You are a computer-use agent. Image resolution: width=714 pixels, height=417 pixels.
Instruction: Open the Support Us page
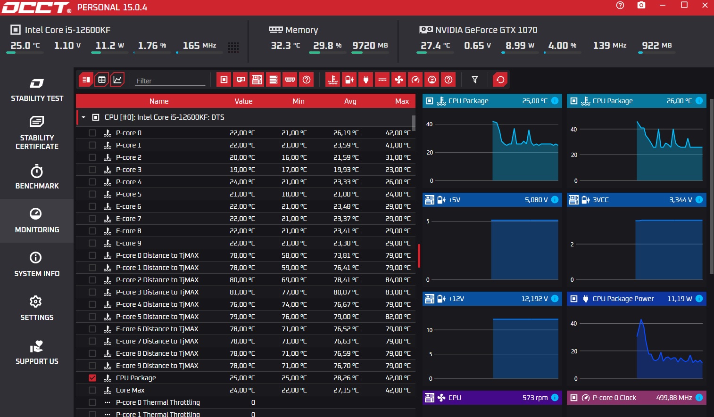pos(37,352)
